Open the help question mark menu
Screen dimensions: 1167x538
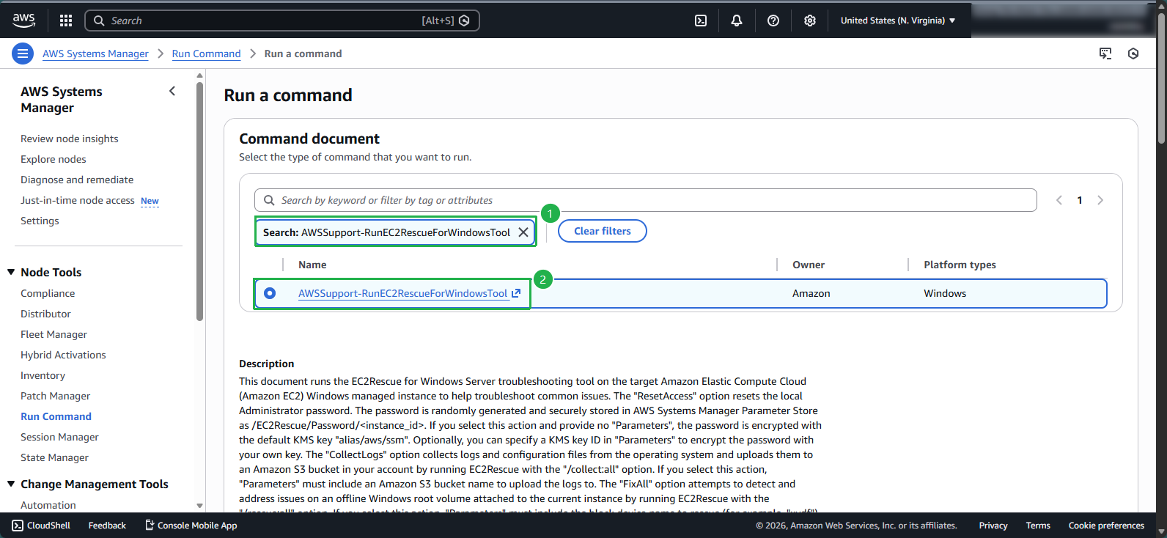pos(773,21)
